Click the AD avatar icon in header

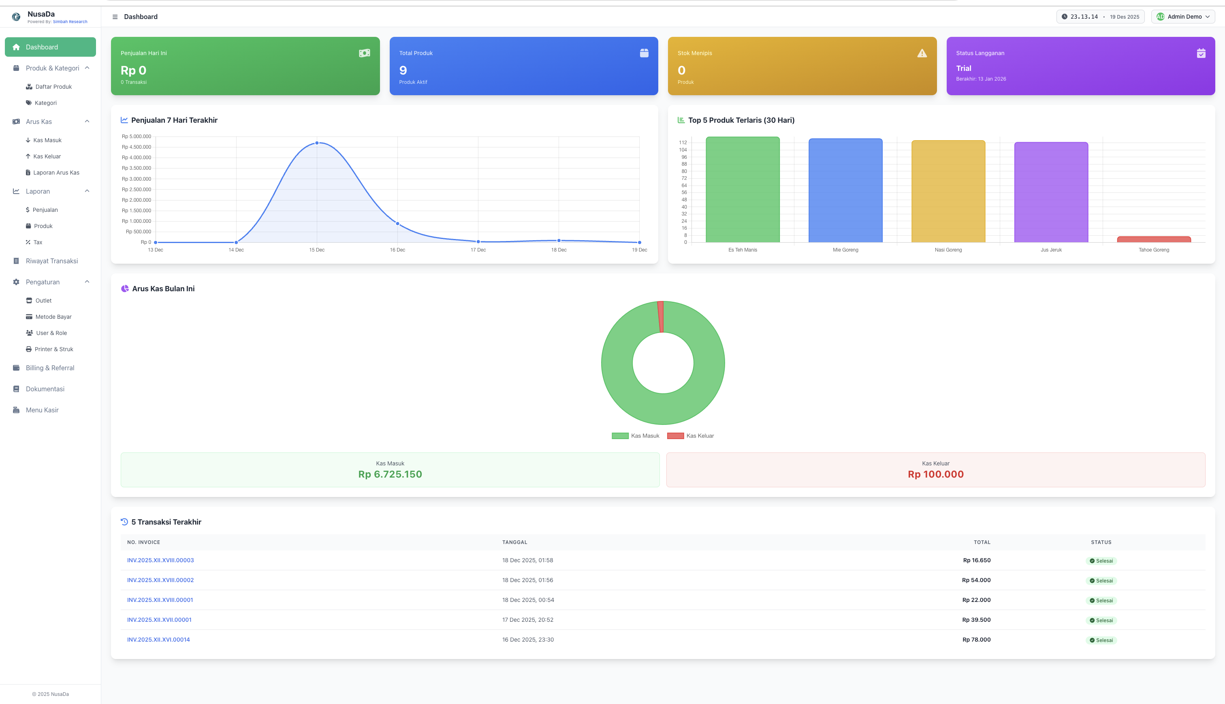(x=1160, y=17)
